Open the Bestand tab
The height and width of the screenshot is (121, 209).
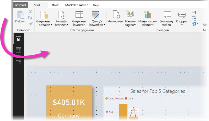(20, 5)
